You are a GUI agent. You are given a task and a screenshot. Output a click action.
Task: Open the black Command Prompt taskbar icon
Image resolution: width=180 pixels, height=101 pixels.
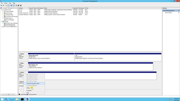point(22,99)
